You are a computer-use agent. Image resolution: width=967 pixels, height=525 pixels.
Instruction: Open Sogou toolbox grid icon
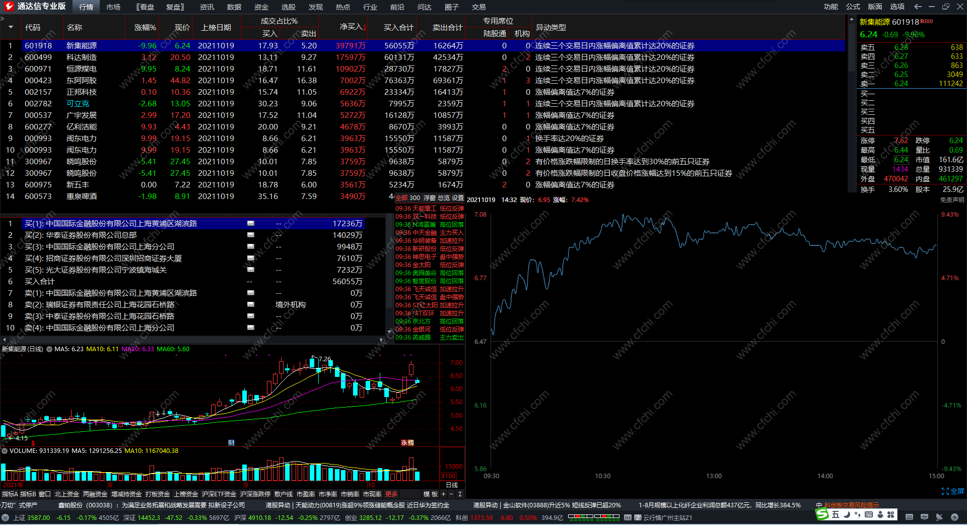tap(890, 514)
